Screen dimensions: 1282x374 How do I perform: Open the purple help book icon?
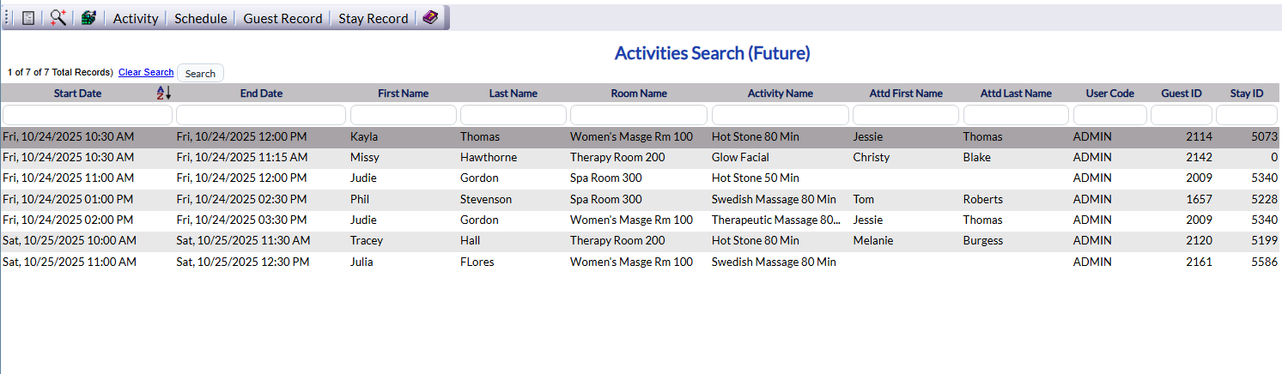430,18
